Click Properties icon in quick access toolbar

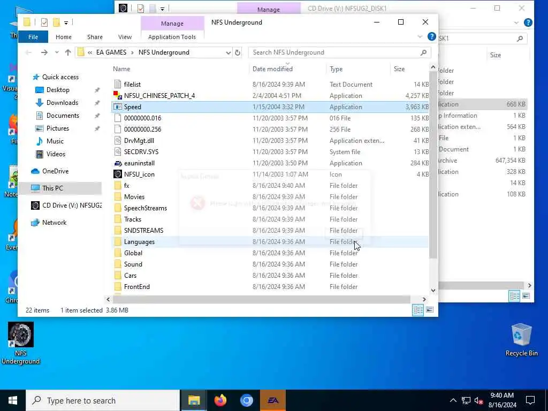44,22
